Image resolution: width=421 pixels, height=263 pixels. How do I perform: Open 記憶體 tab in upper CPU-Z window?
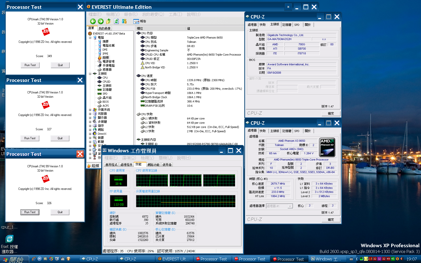(x=287, y=25)
